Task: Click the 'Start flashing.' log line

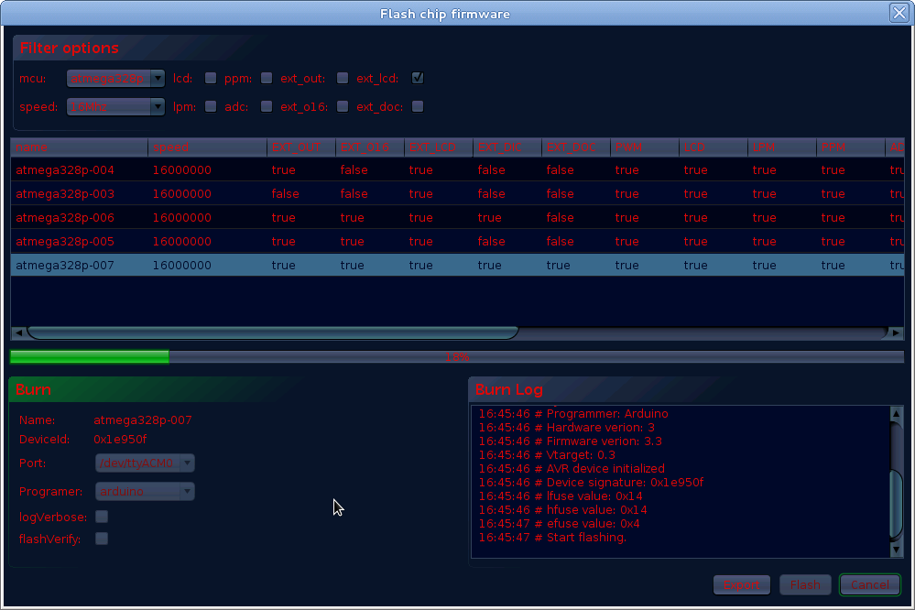Action: (x=552, y=538)
